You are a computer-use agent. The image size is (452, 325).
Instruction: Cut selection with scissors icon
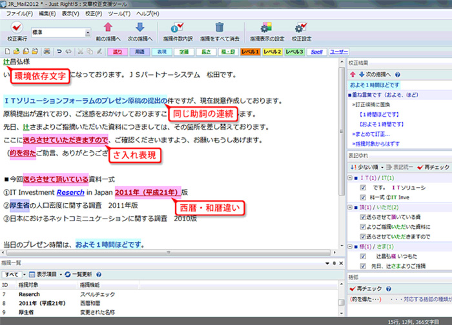click(x=81, y=52)
